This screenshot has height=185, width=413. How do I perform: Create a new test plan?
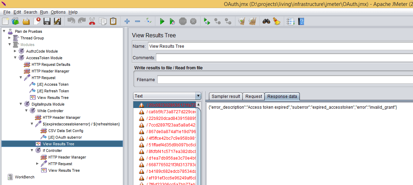(6, 21)
